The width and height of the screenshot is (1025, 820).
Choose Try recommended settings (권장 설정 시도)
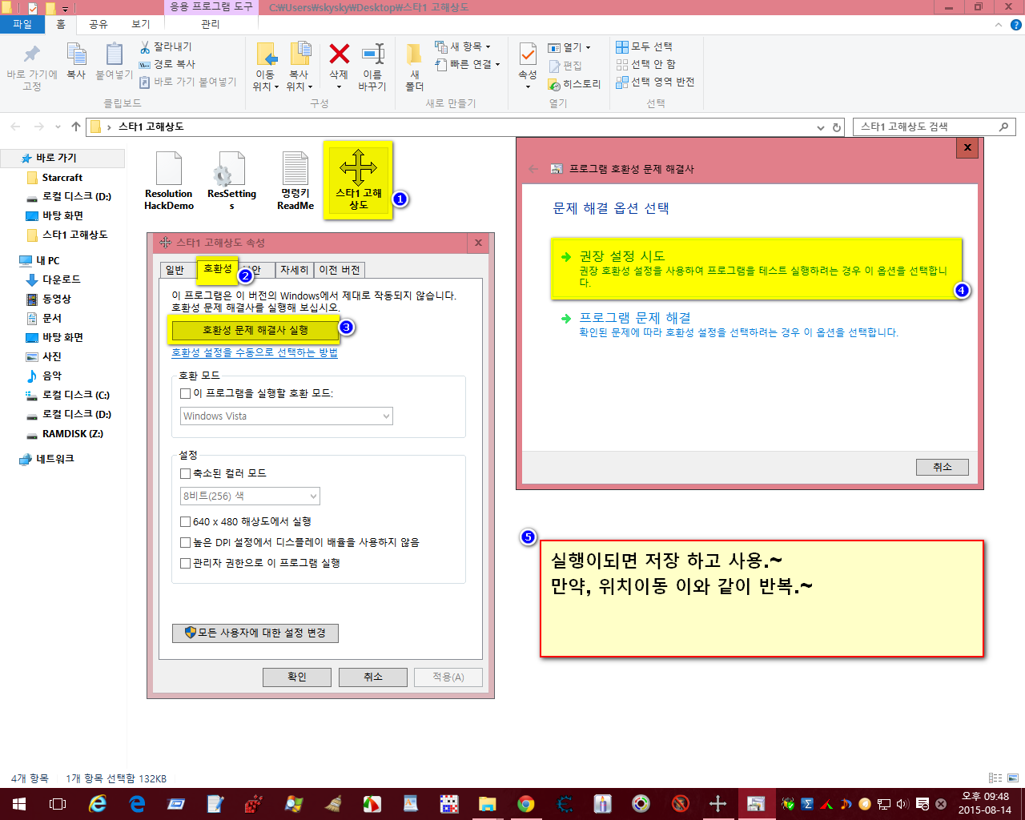[x=755, y=269]
